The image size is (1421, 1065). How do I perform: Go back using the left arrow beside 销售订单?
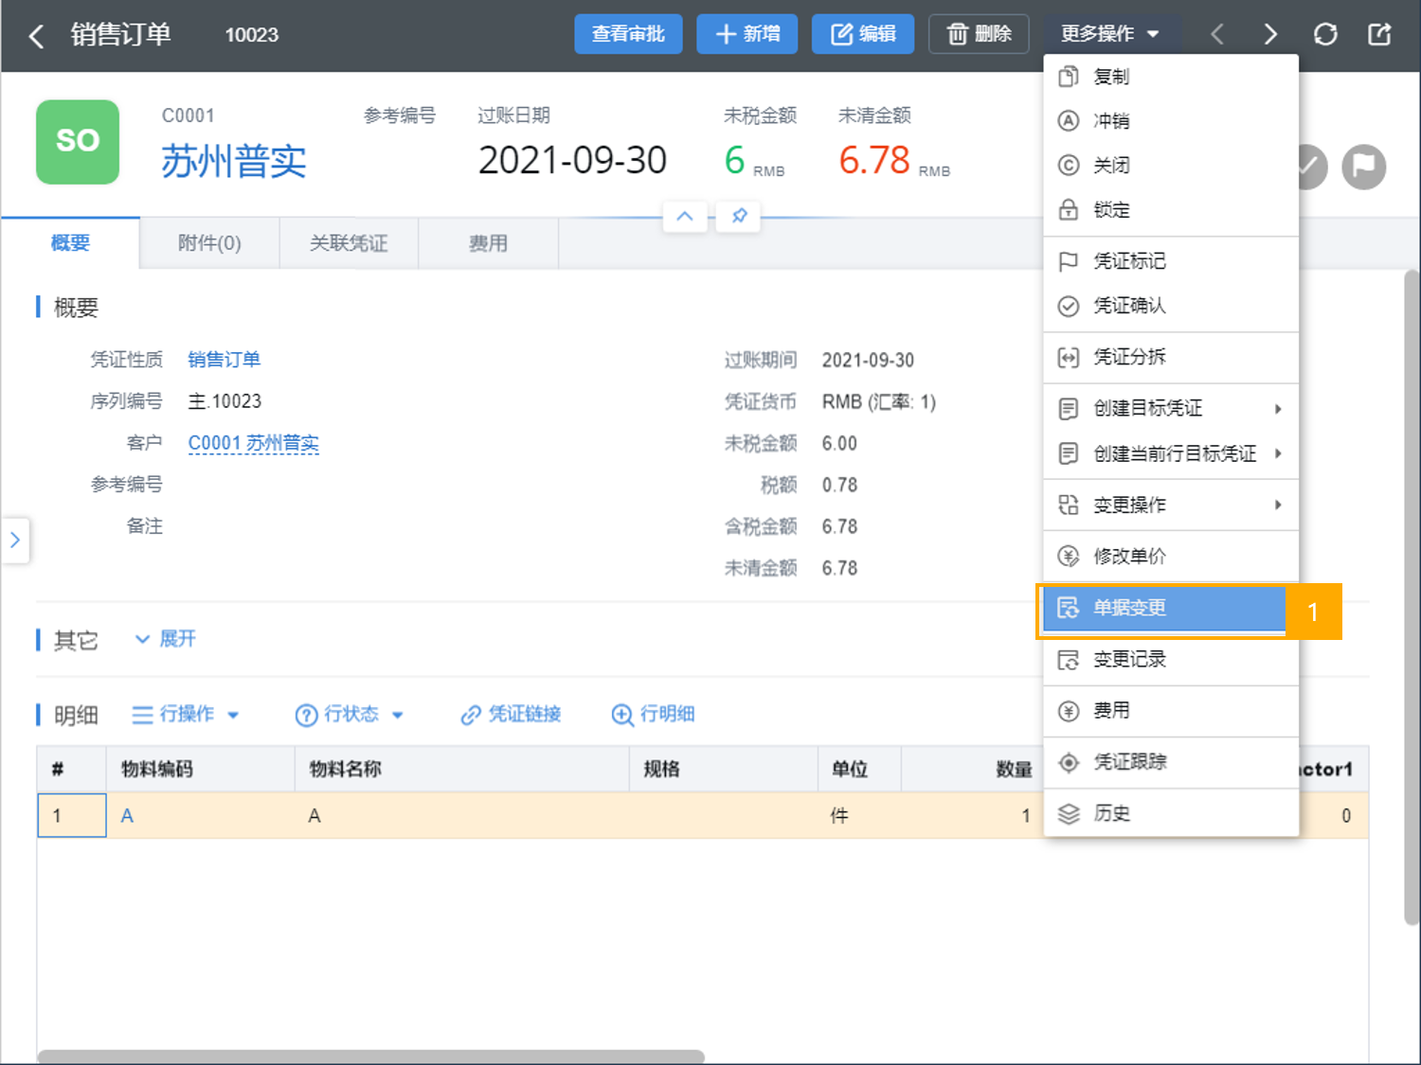point(36,35)
